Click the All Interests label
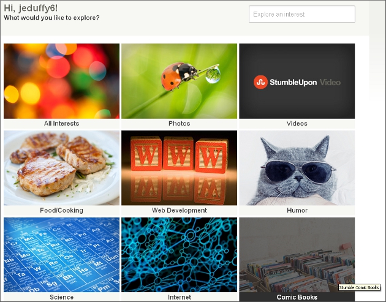The width and height of the screenshot is (386, 302). coord(61,124)
